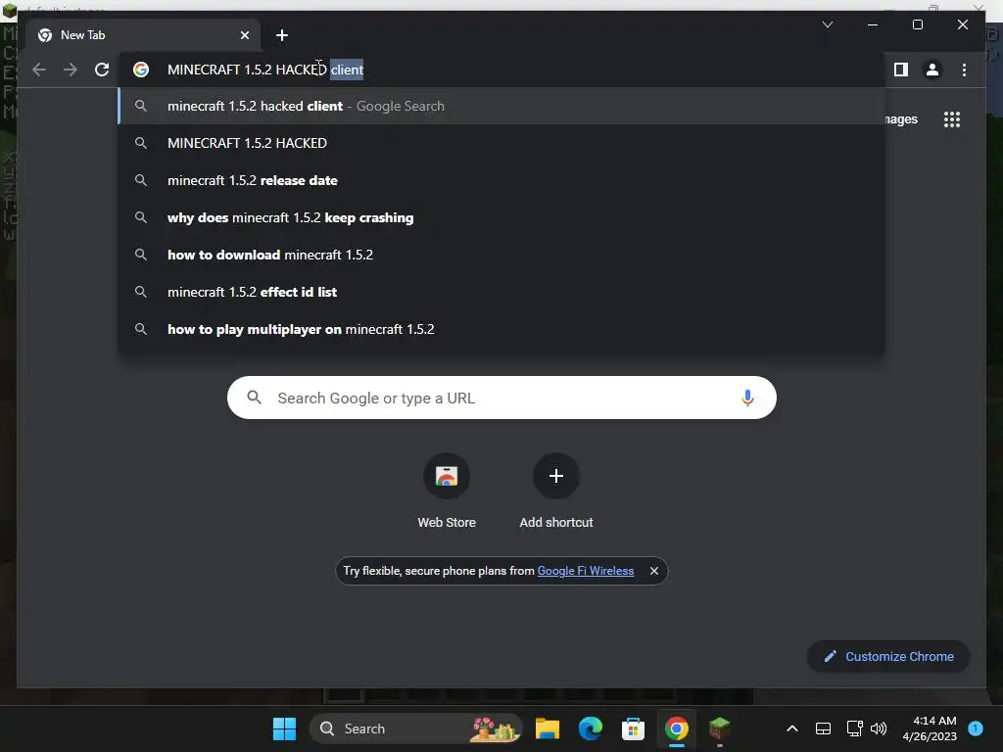Viewport: 1003px width, 752px height.
Task: Switch to Minecraft in the taskbar
Action: tap(720, 728)
